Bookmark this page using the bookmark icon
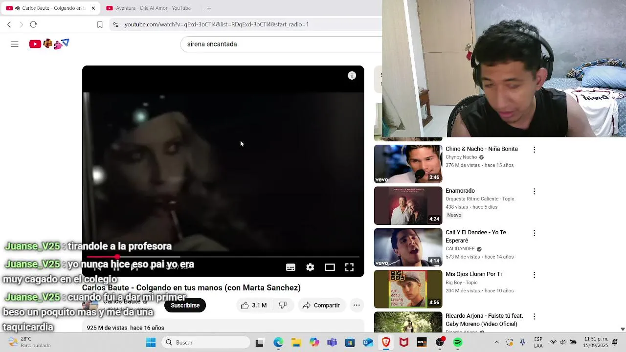This screenshot has width=626, height=352. [100, 24]
